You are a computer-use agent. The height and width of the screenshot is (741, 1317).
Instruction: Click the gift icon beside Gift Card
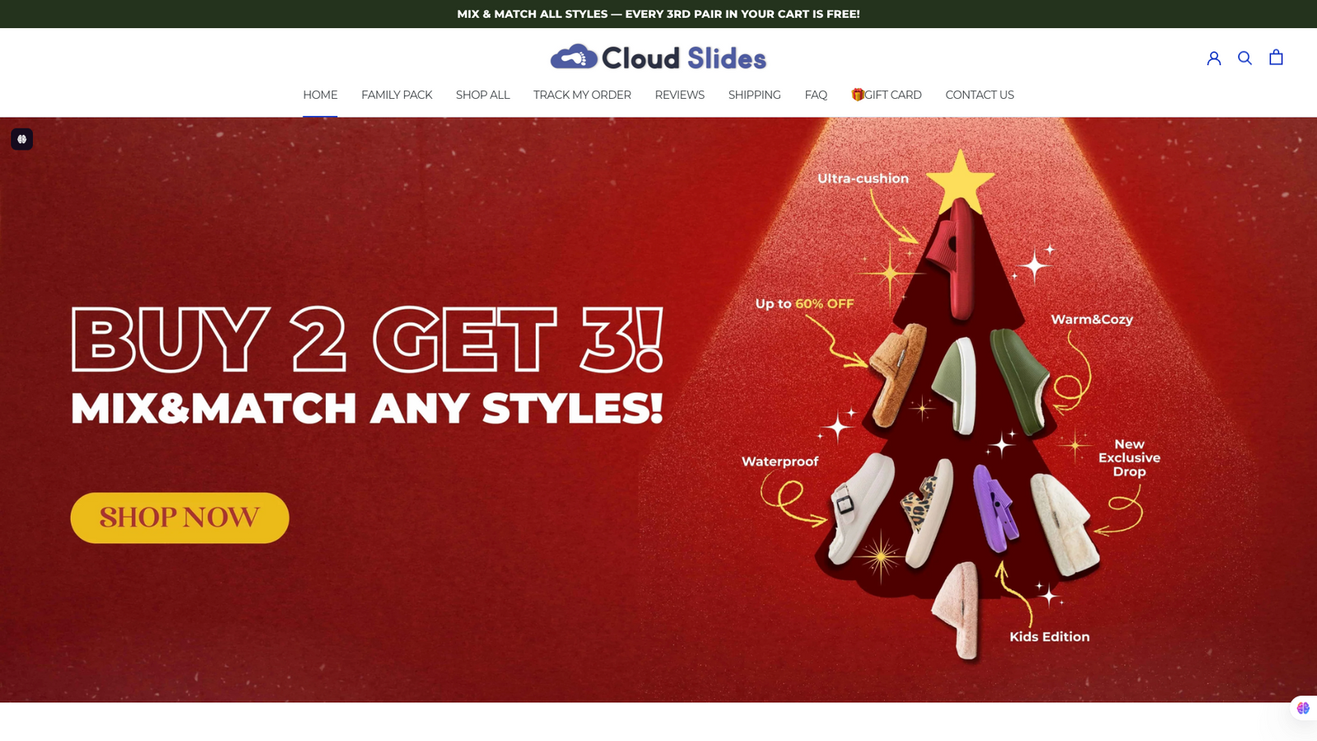858,95
